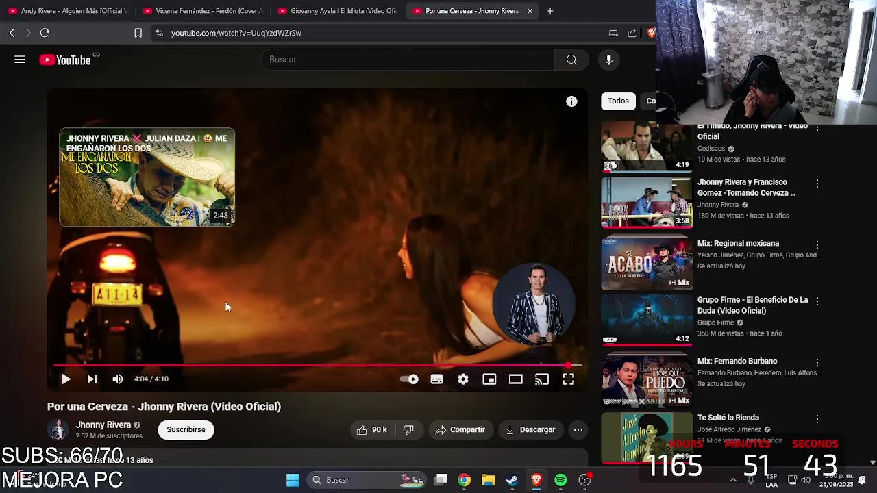This screenshot has height=493, width=877.
Task: Go back in browser history
Action: [x=12, y=33]
